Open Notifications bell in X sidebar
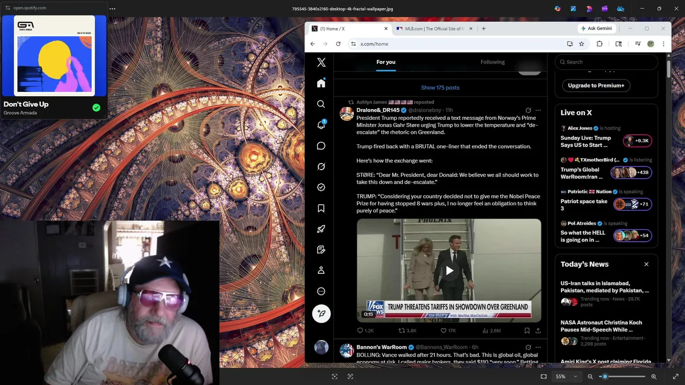The image size is (685, 385). pos(321,125)
